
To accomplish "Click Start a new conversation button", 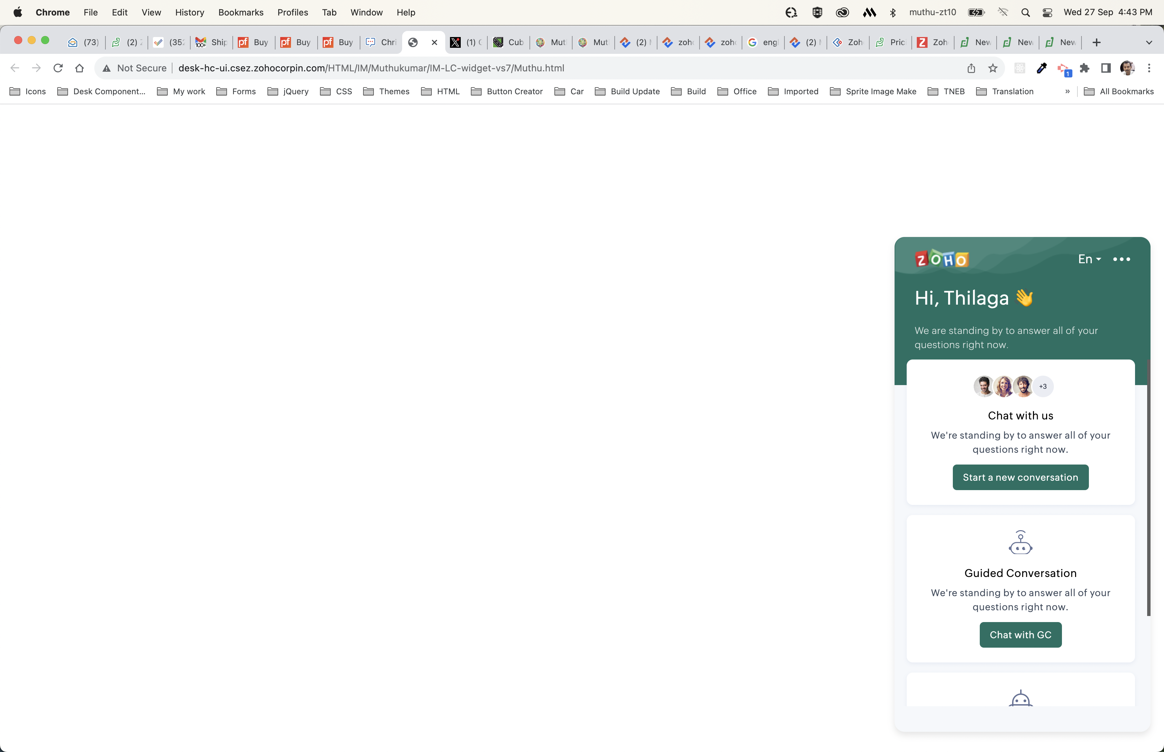I will tap(1020, 477).
